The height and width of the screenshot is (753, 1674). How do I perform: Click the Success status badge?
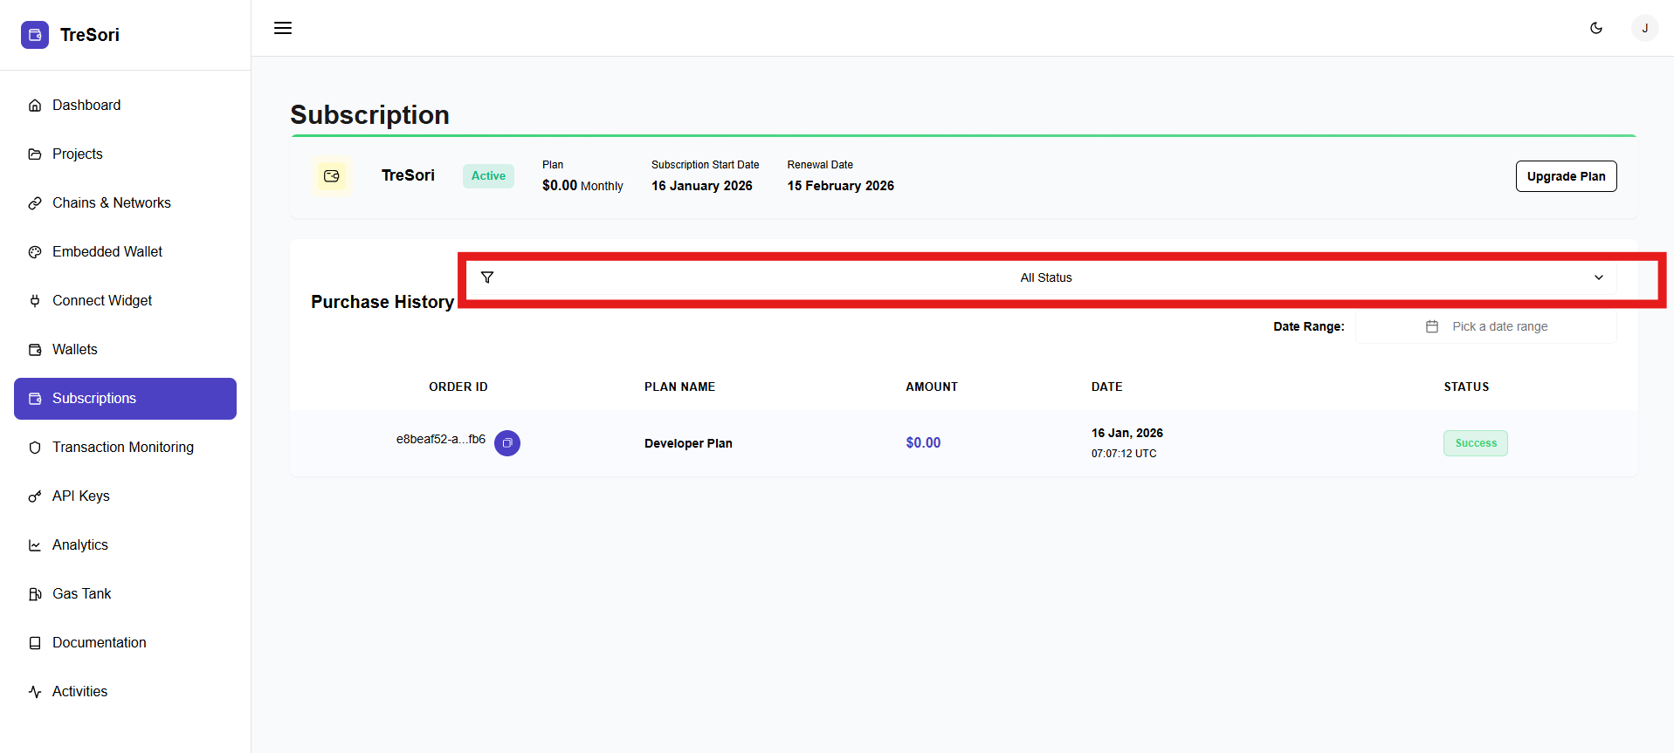click(1475, 443)
